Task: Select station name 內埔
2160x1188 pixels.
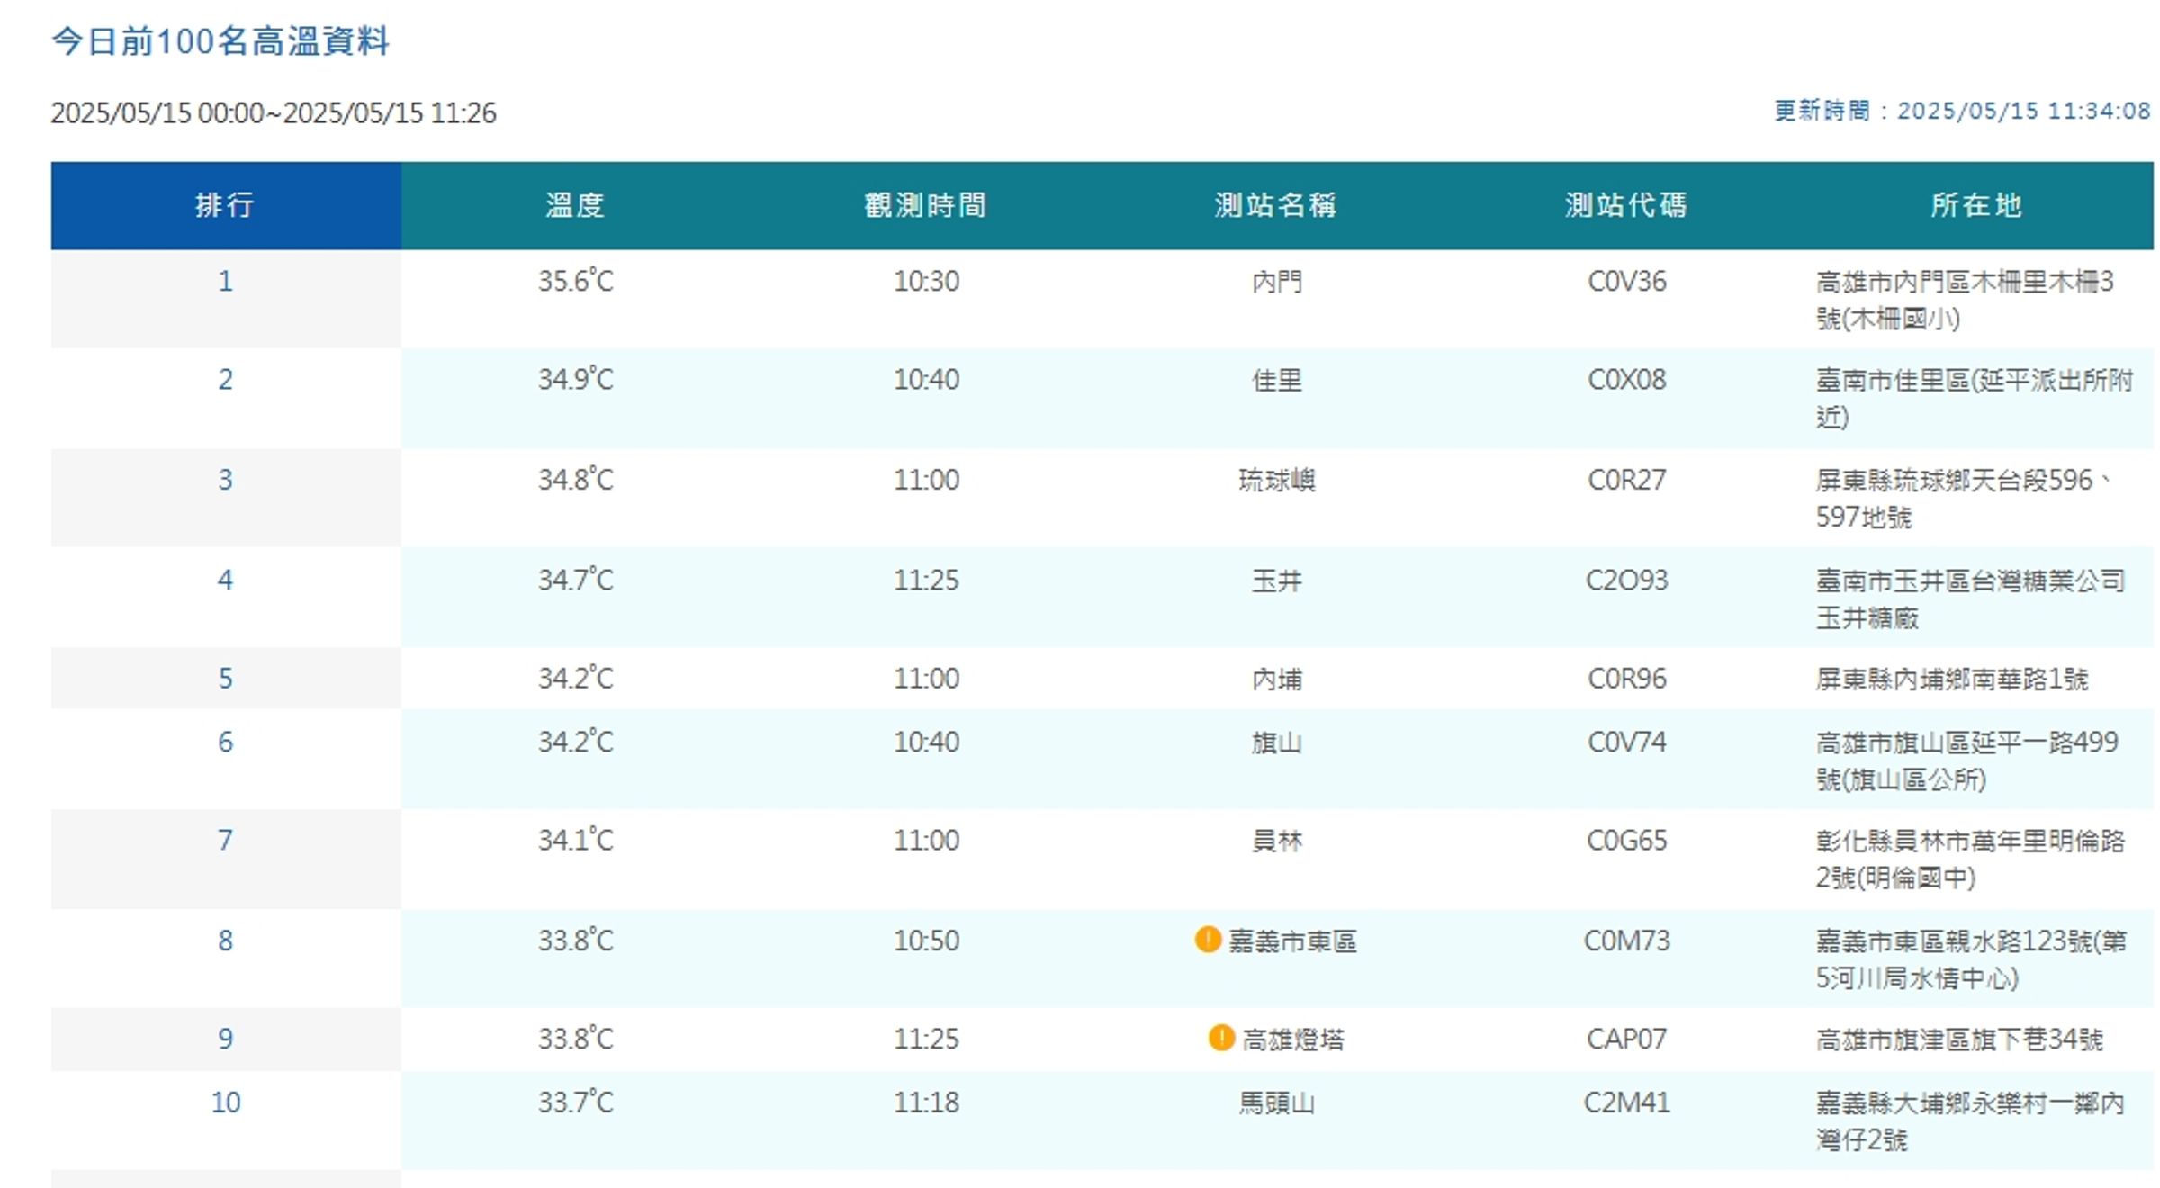Action: 1277,679
